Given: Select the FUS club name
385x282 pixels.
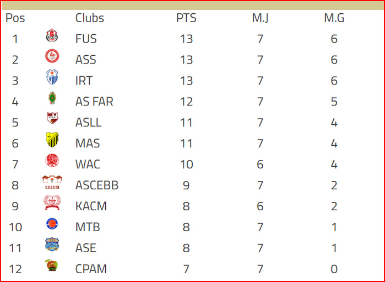Looking at the screenshot, I should [x=86, y=39].
